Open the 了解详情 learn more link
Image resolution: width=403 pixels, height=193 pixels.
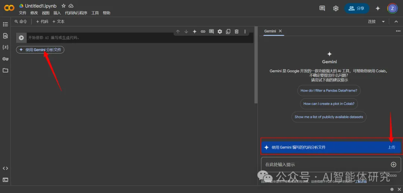(361, 181)
